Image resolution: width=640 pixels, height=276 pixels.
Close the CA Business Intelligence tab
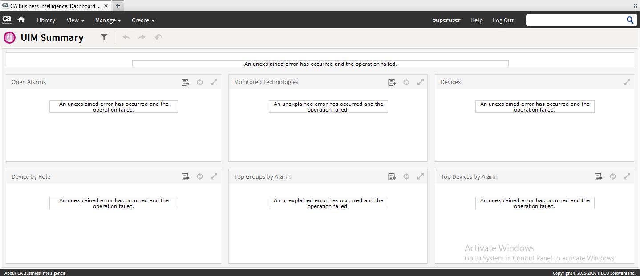pyautogui.click(x=106, y=6)
